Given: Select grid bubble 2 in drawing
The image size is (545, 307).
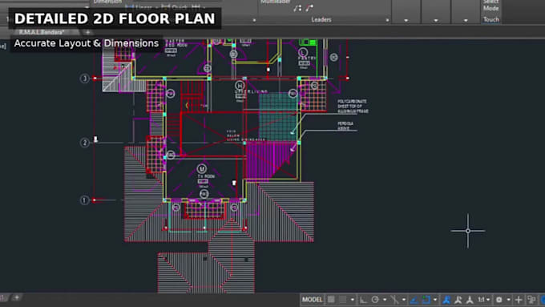Looking at the screenshot, I should tap(84, 143).
